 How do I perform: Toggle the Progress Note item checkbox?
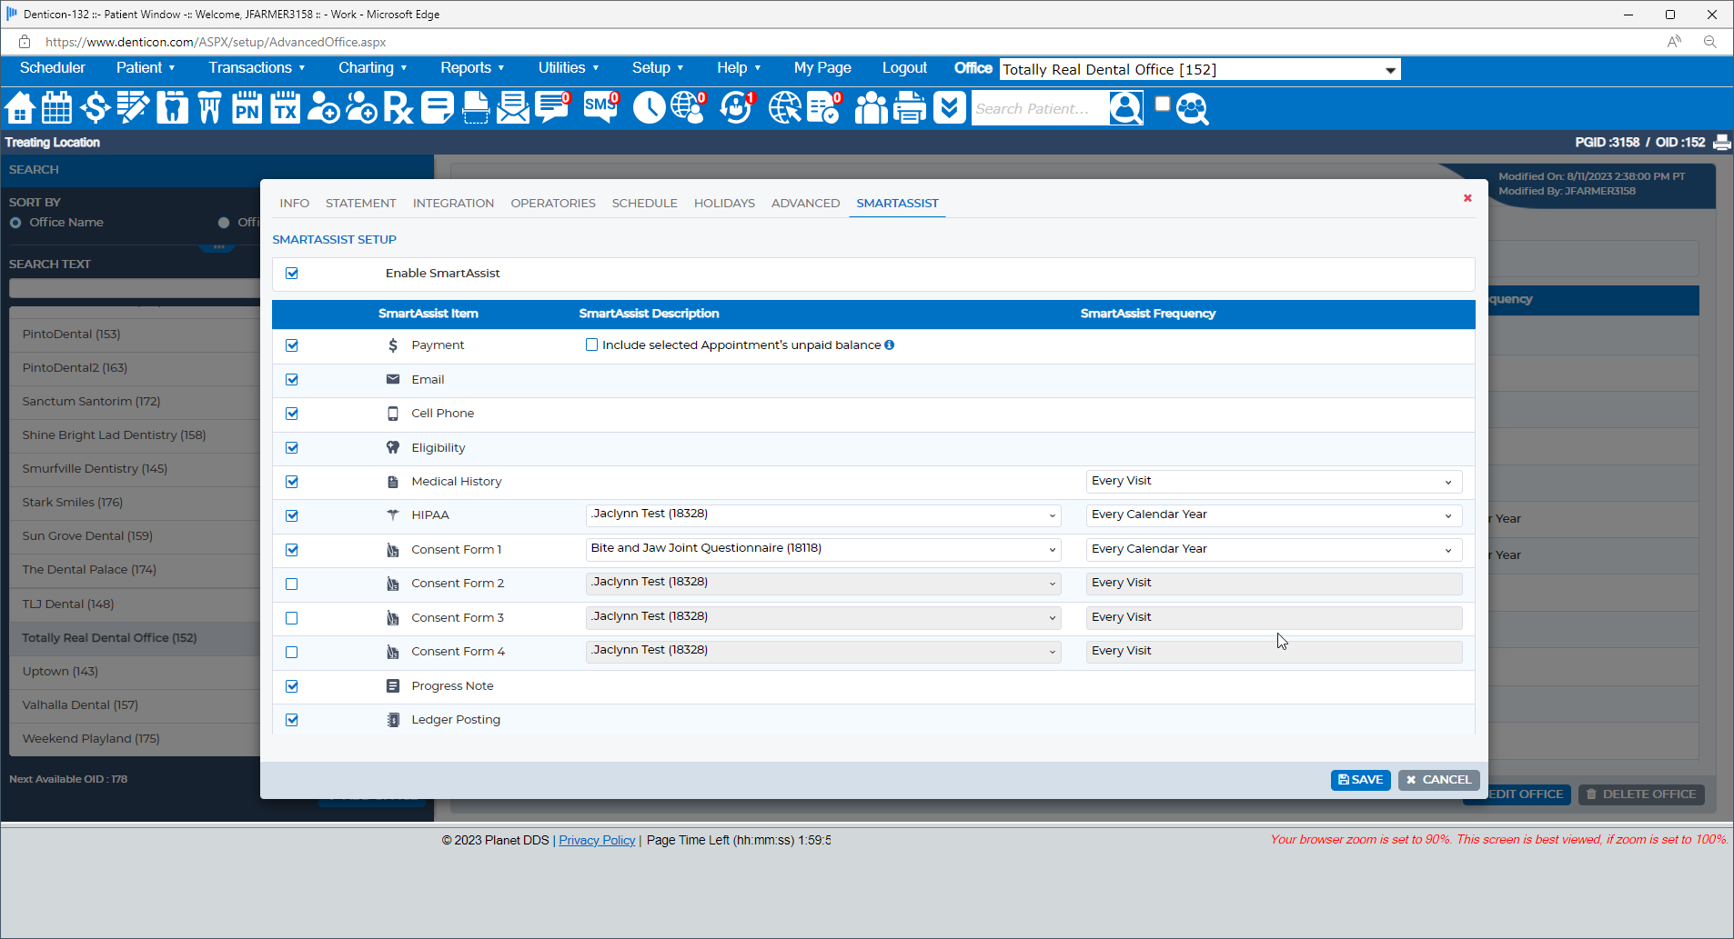(x=292, y=686)
